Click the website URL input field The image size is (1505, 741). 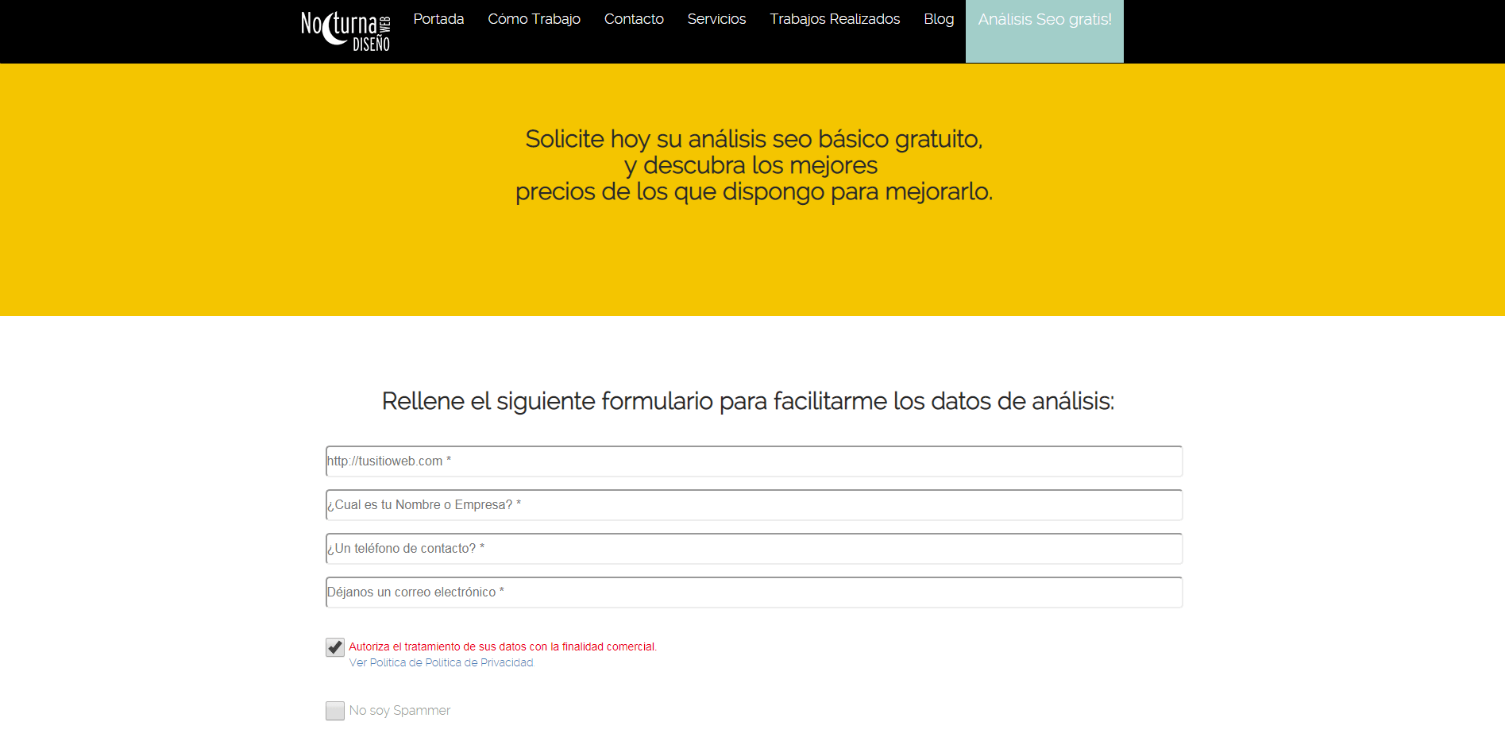click(752, 461)
